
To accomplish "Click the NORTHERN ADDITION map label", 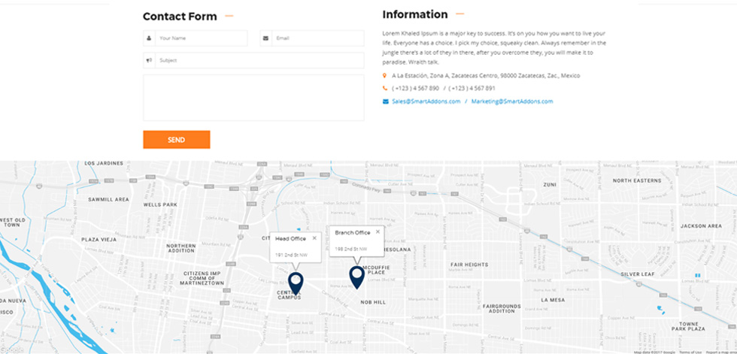I will 181,248.
